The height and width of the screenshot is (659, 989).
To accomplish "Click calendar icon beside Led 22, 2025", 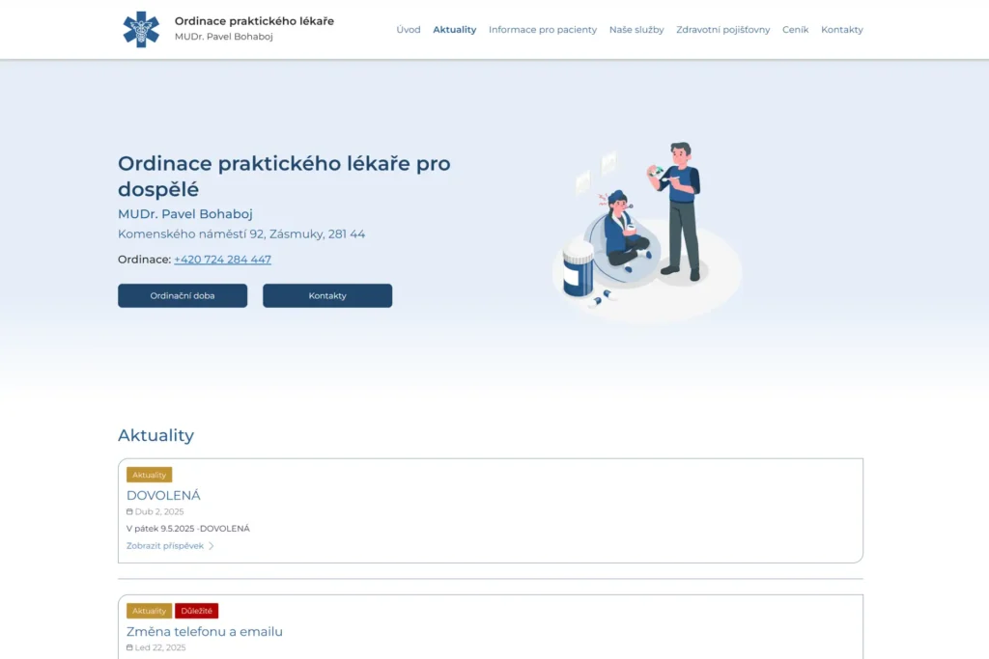I will coord(129,647).
